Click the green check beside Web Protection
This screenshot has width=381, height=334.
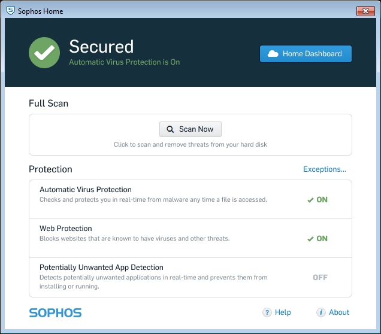click(x=310, y=239)
